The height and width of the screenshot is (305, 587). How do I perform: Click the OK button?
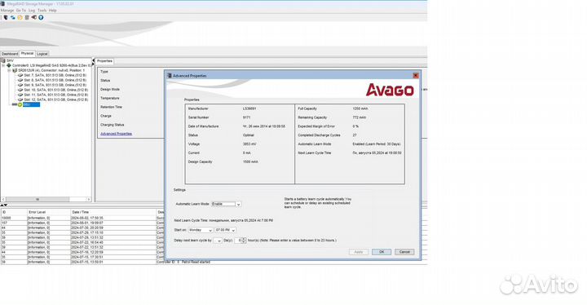(x=382, y=252)
